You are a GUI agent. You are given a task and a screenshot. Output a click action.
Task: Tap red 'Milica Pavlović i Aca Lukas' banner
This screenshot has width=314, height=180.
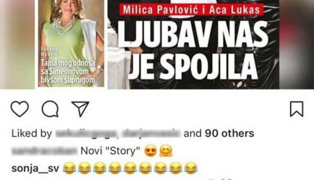[191, 10]
